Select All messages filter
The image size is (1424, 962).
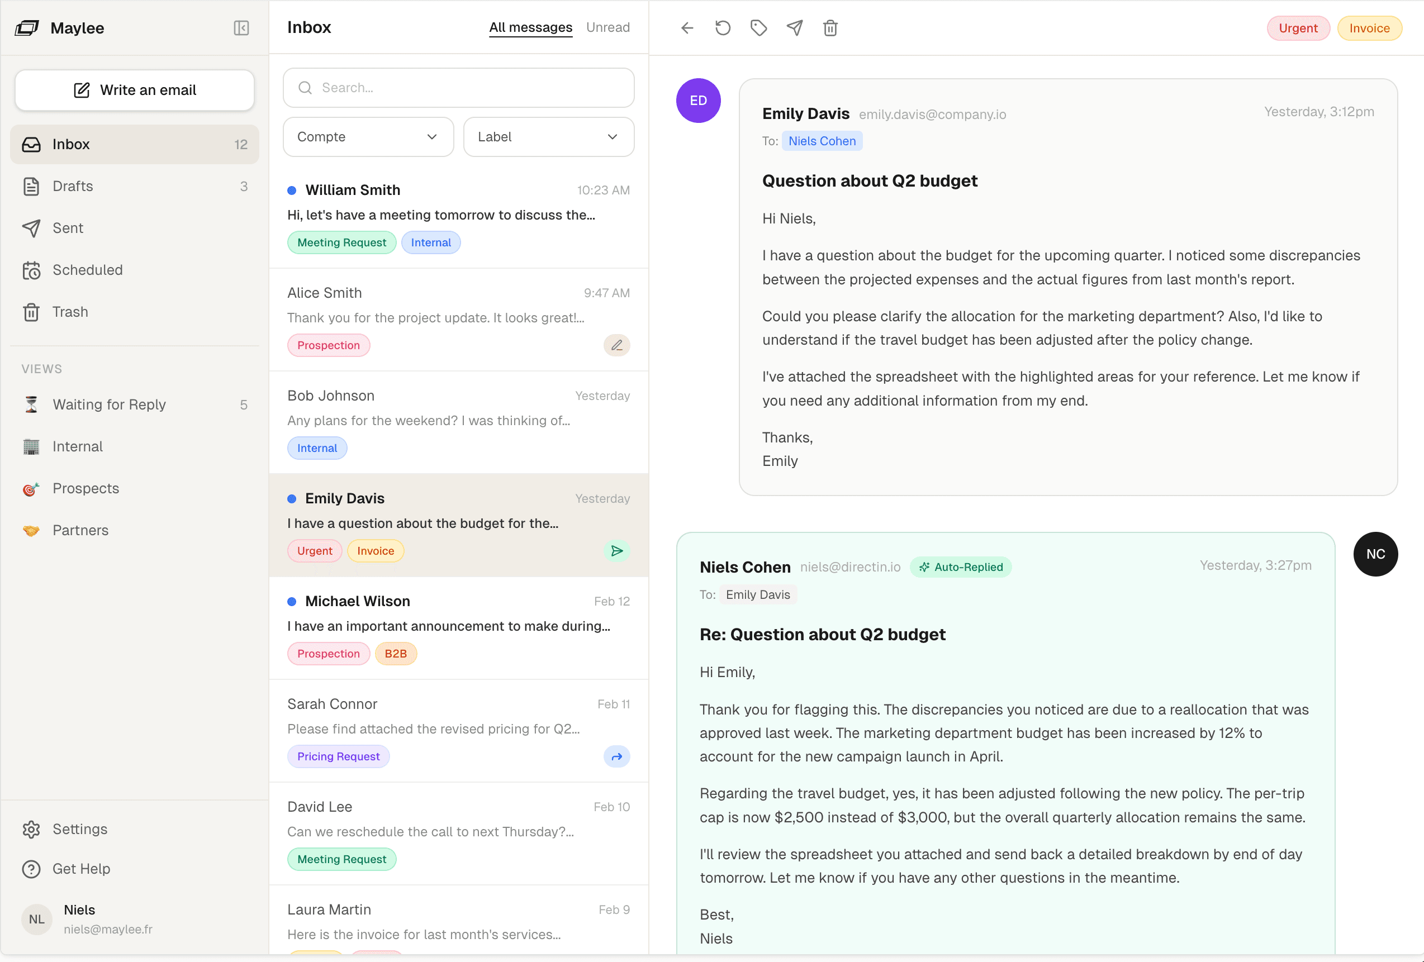(530, 27)
